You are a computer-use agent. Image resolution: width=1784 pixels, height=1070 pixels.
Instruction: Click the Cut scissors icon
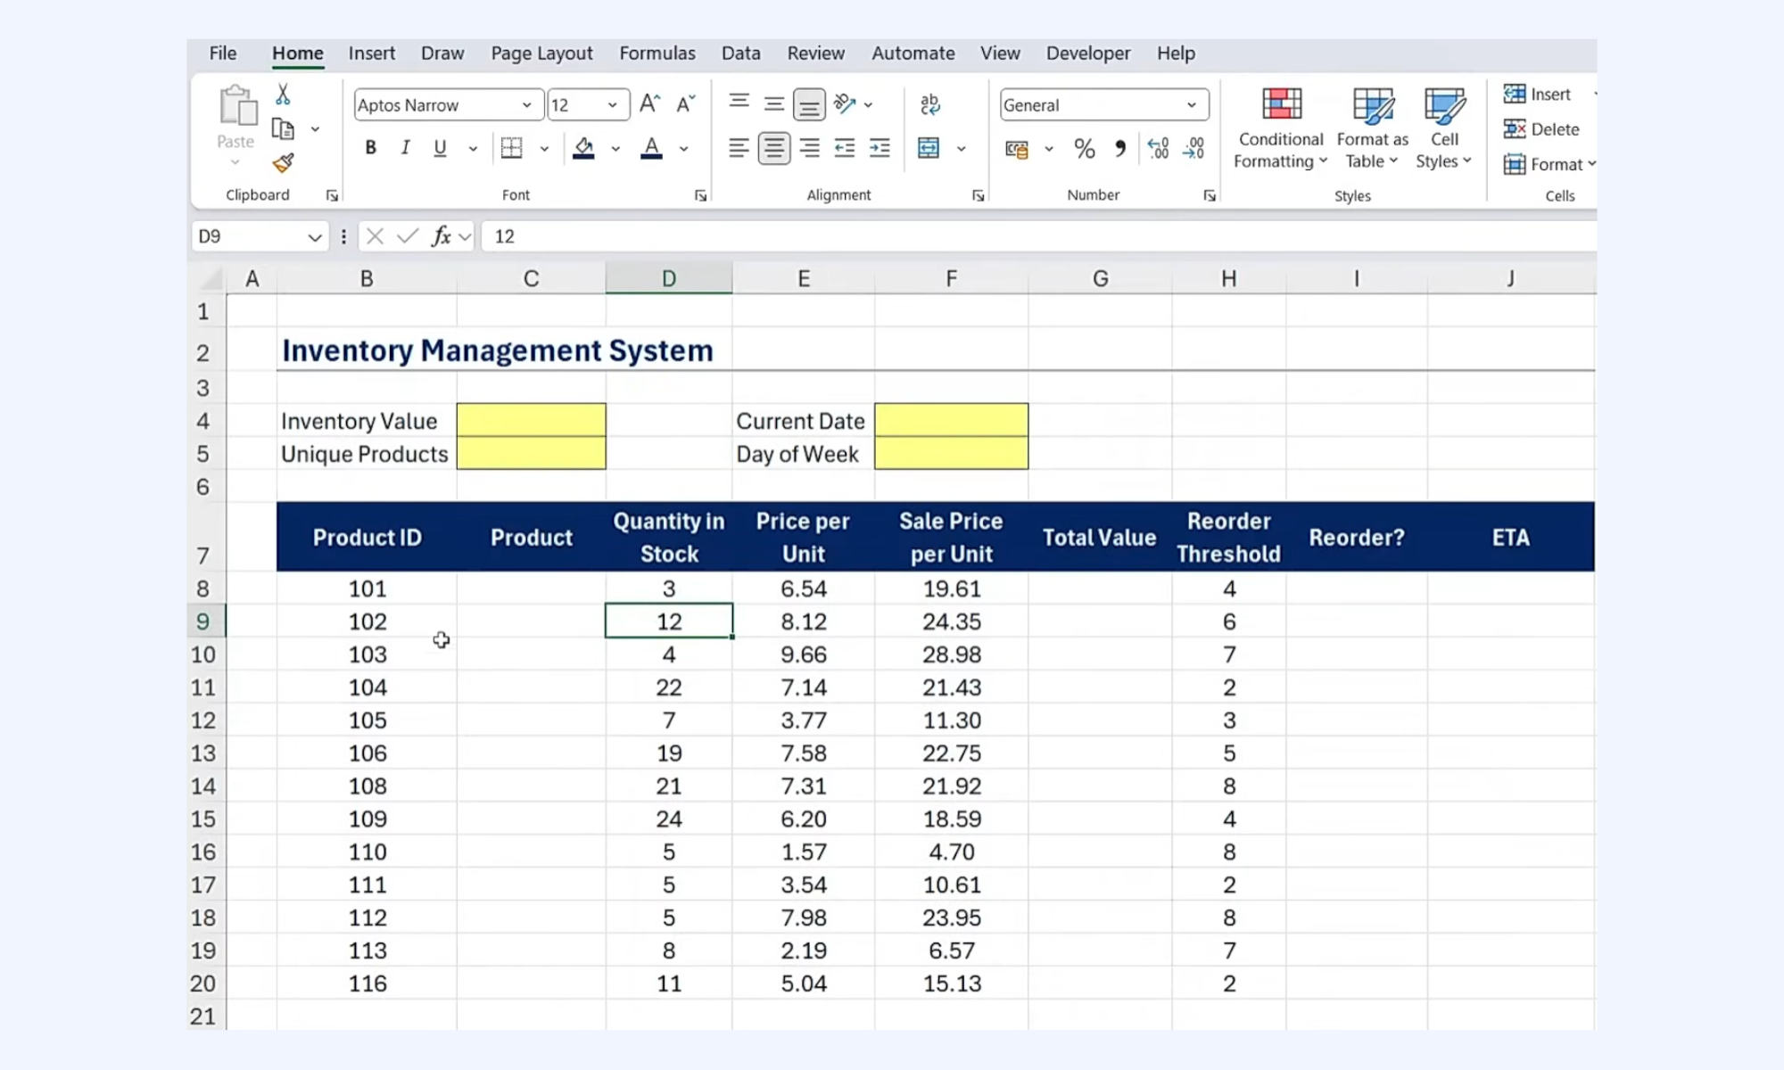click(283, 94)
